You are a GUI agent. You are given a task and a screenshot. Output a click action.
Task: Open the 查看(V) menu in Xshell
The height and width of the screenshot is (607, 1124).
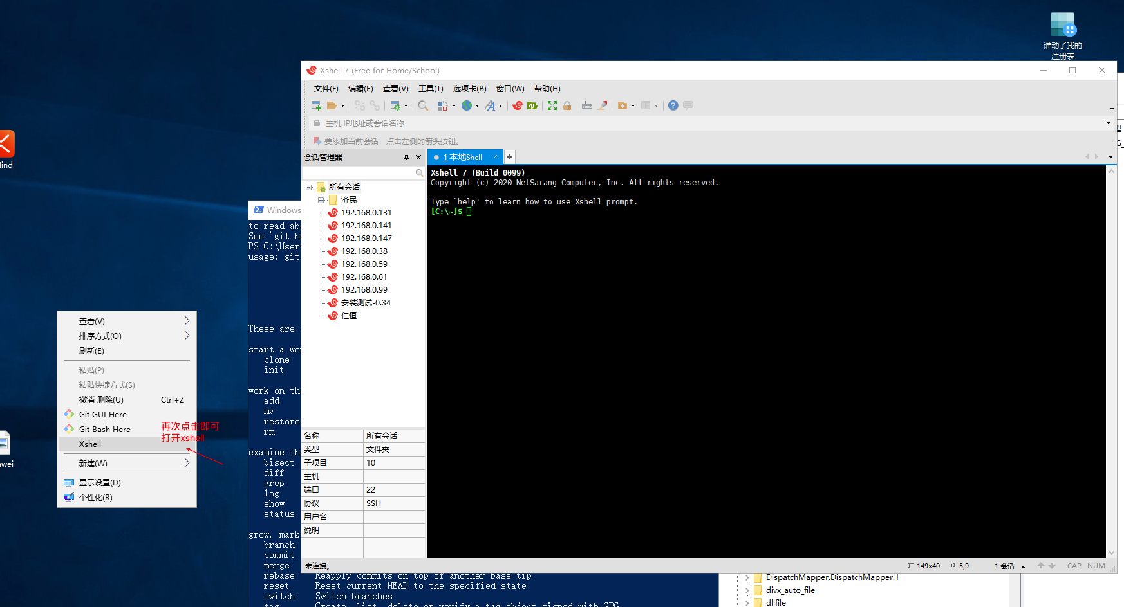(396, 89)
